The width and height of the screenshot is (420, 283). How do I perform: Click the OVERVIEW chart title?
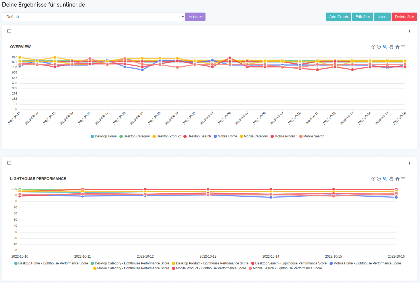(x=20, y=47)
